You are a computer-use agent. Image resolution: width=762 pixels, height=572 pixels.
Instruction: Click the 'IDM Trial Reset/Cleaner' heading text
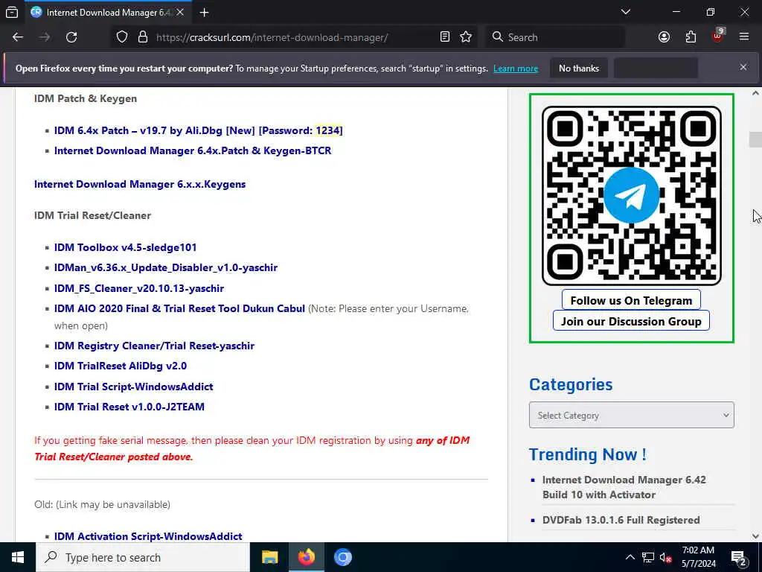[92, 215]
